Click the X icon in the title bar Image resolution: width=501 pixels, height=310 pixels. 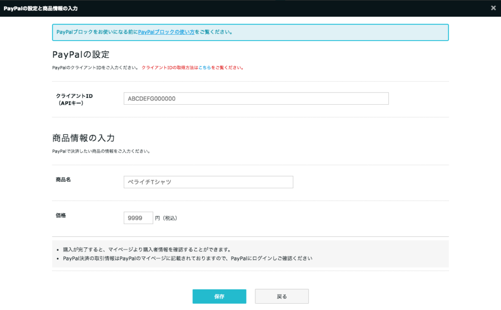(493, 8)
